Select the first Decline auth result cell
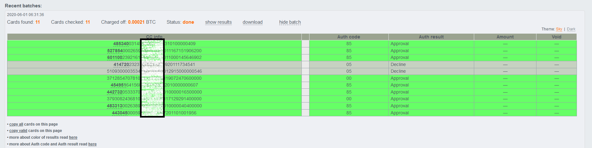The width and height of the screenshot is (592, 148). 431,64
